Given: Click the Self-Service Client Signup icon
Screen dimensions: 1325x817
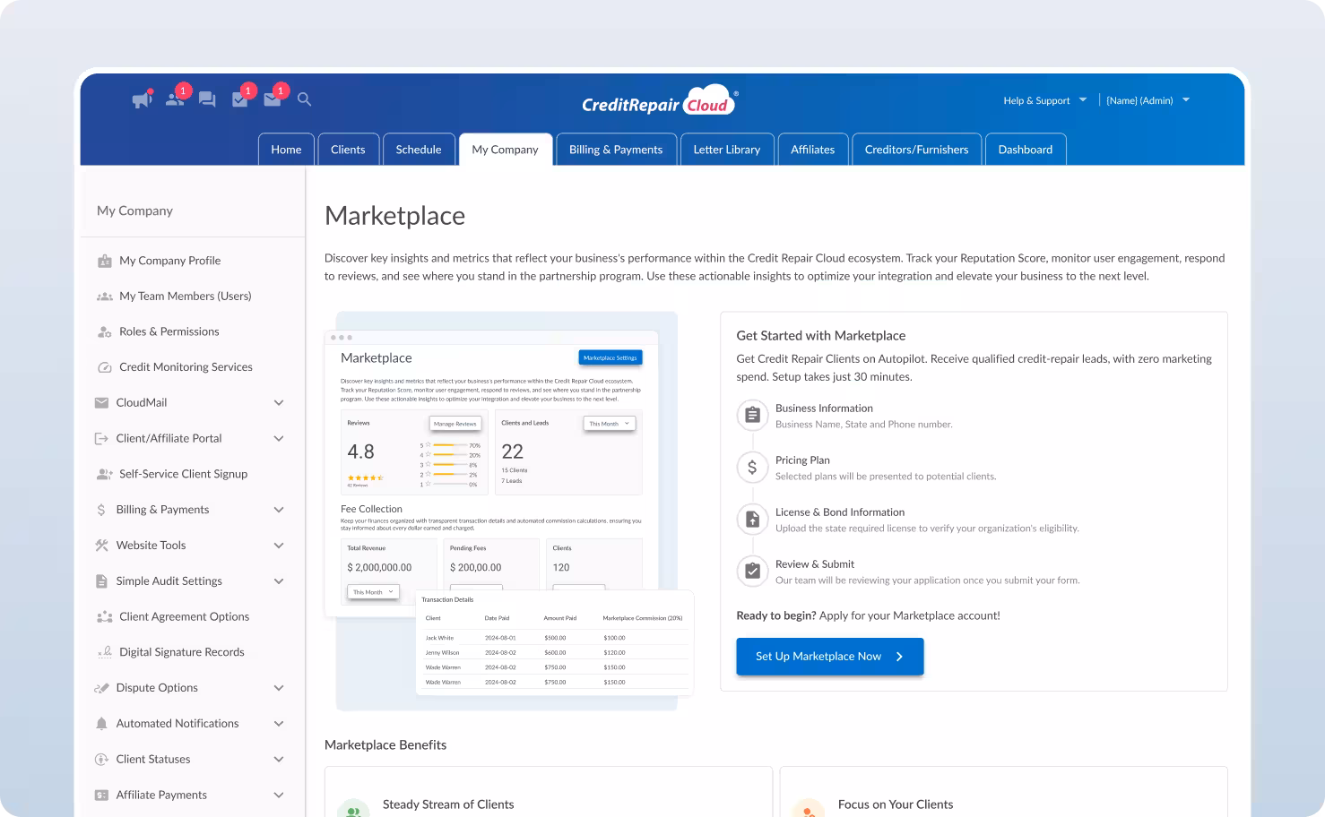Looking at the screenshot, I should coord(105,475).
